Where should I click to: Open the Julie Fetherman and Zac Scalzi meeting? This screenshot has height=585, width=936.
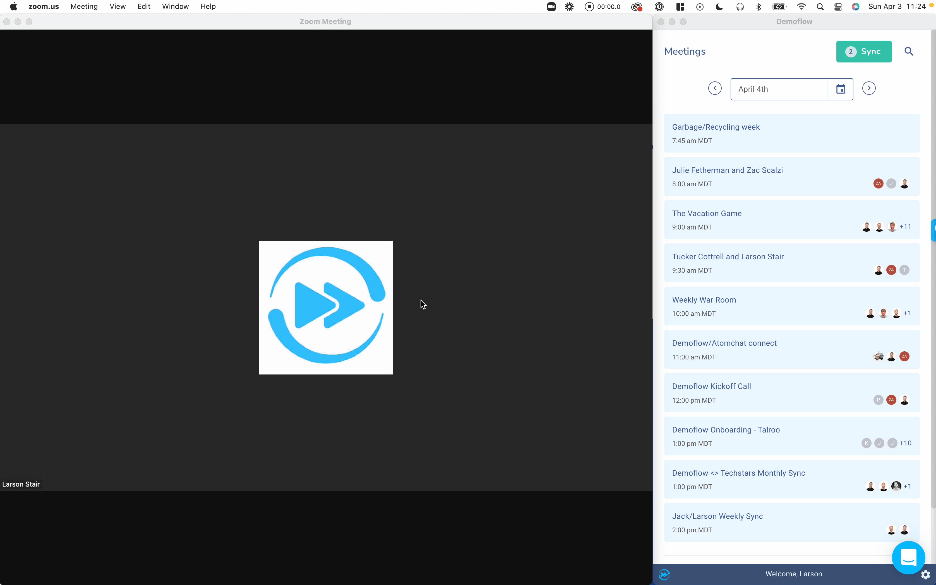click(x=791, y=177)
